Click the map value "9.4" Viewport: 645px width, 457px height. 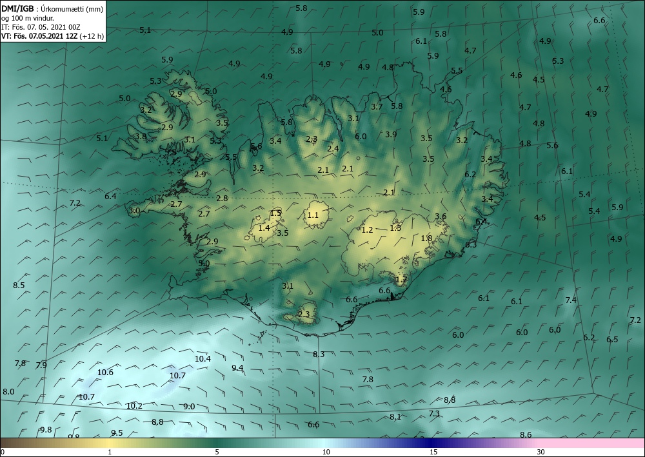[237, 368]
